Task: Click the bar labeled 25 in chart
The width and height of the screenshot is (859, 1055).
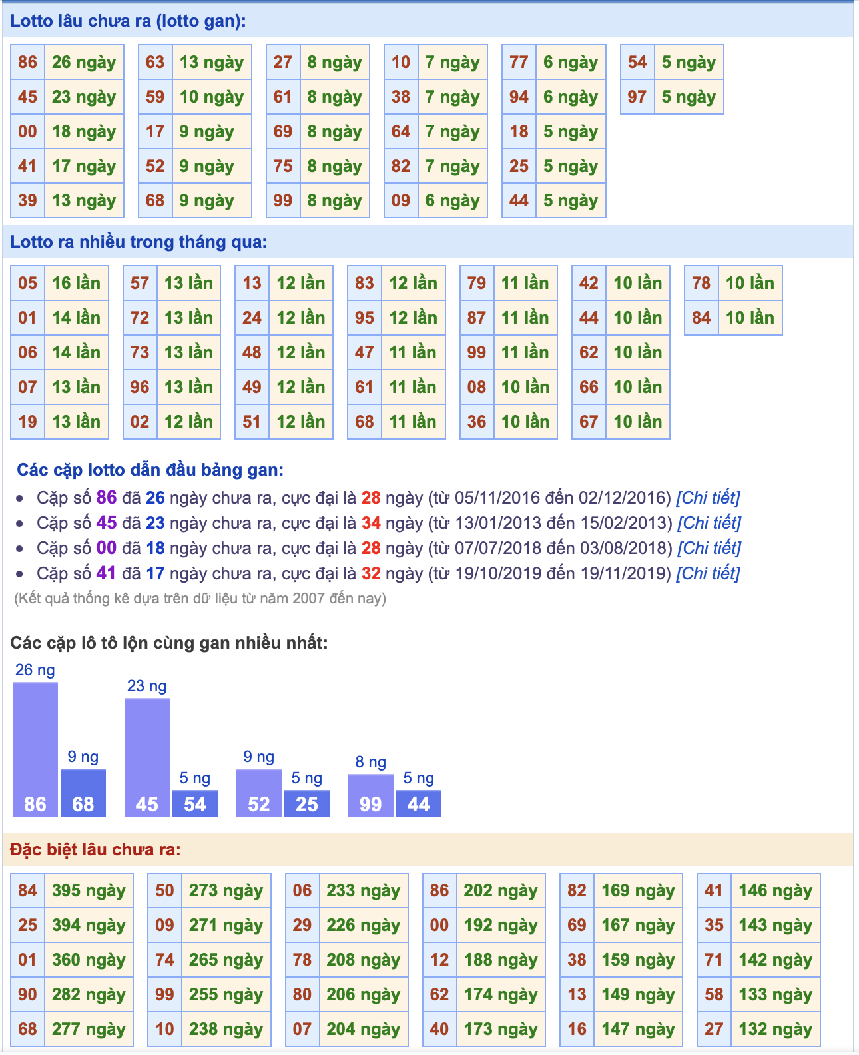Action: click(307, 803)
